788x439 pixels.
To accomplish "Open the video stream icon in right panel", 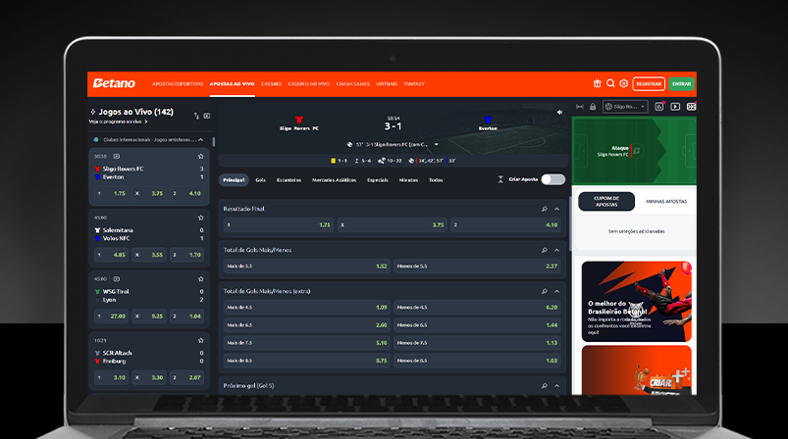I will tap(675, 106).
